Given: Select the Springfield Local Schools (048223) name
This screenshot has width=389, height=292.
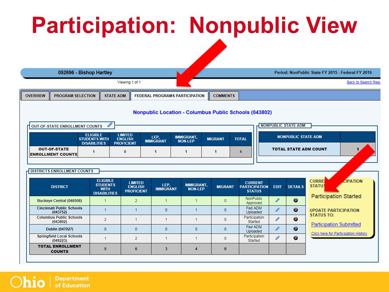Looking at the screenshot, I should [x=60, y=238].
